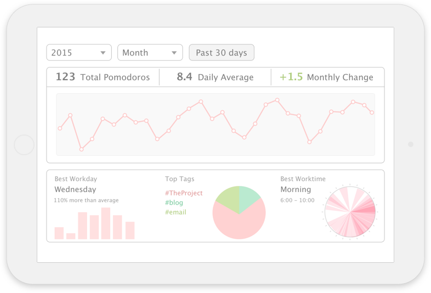
Task: Select the +1.5 Monthly Change stat
Action: 326,77
